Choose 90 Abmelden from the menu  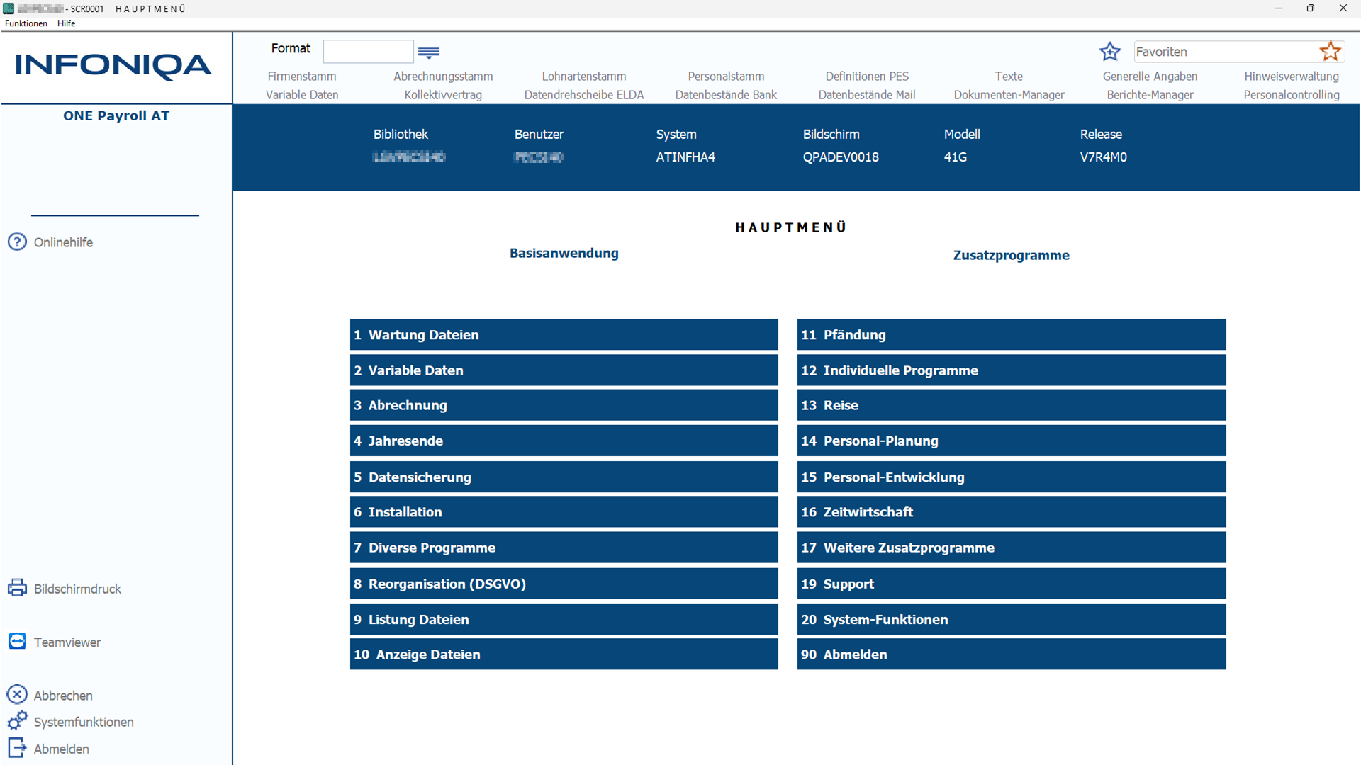point(1012,654)
